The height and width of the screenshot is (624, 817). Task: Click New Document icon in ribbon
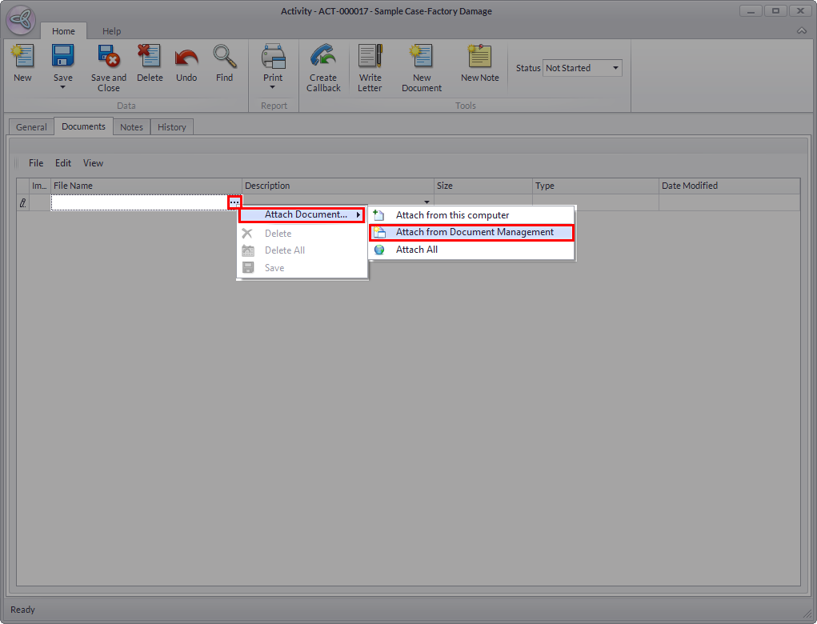(422, 57)
